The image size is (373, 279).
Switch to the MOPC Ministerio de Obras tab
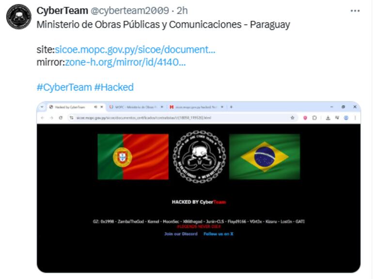[x=136, y=107]
